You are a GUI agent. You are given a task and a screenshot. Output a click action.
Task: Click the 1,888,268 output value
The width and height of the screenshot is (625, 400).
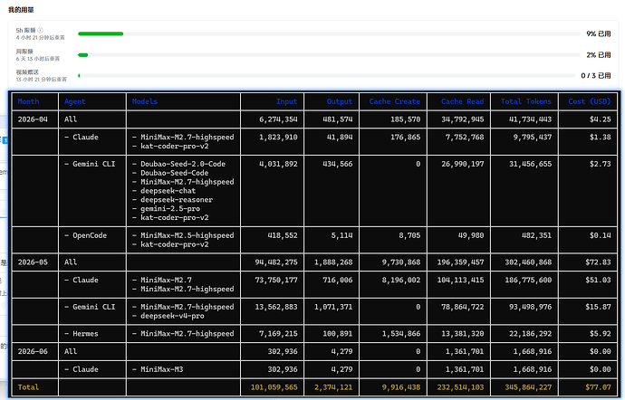(x=333, y=262)
